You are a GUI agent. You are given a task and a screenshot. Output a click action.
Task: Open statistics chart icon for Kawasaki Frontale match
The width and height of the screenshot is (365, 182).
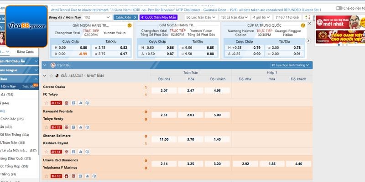80,127
